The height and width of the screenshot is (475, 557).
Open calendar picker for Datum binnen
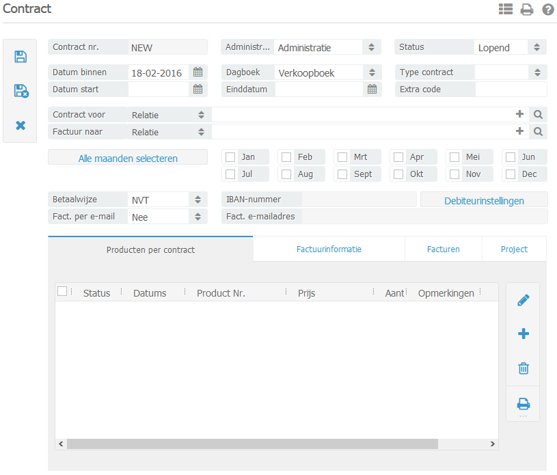pyautogui.click(x=198, y=72)
